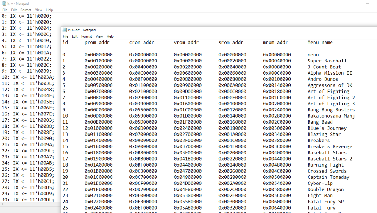Click line '8: IX <= 11'h002C;' in ix_v

[x=27, y=65]
